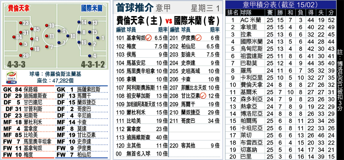The width and height of the screenshot is (344, 160).
Task: Click odds row 202 柏仙尼 6.5倍
Action: click(195, 46)
